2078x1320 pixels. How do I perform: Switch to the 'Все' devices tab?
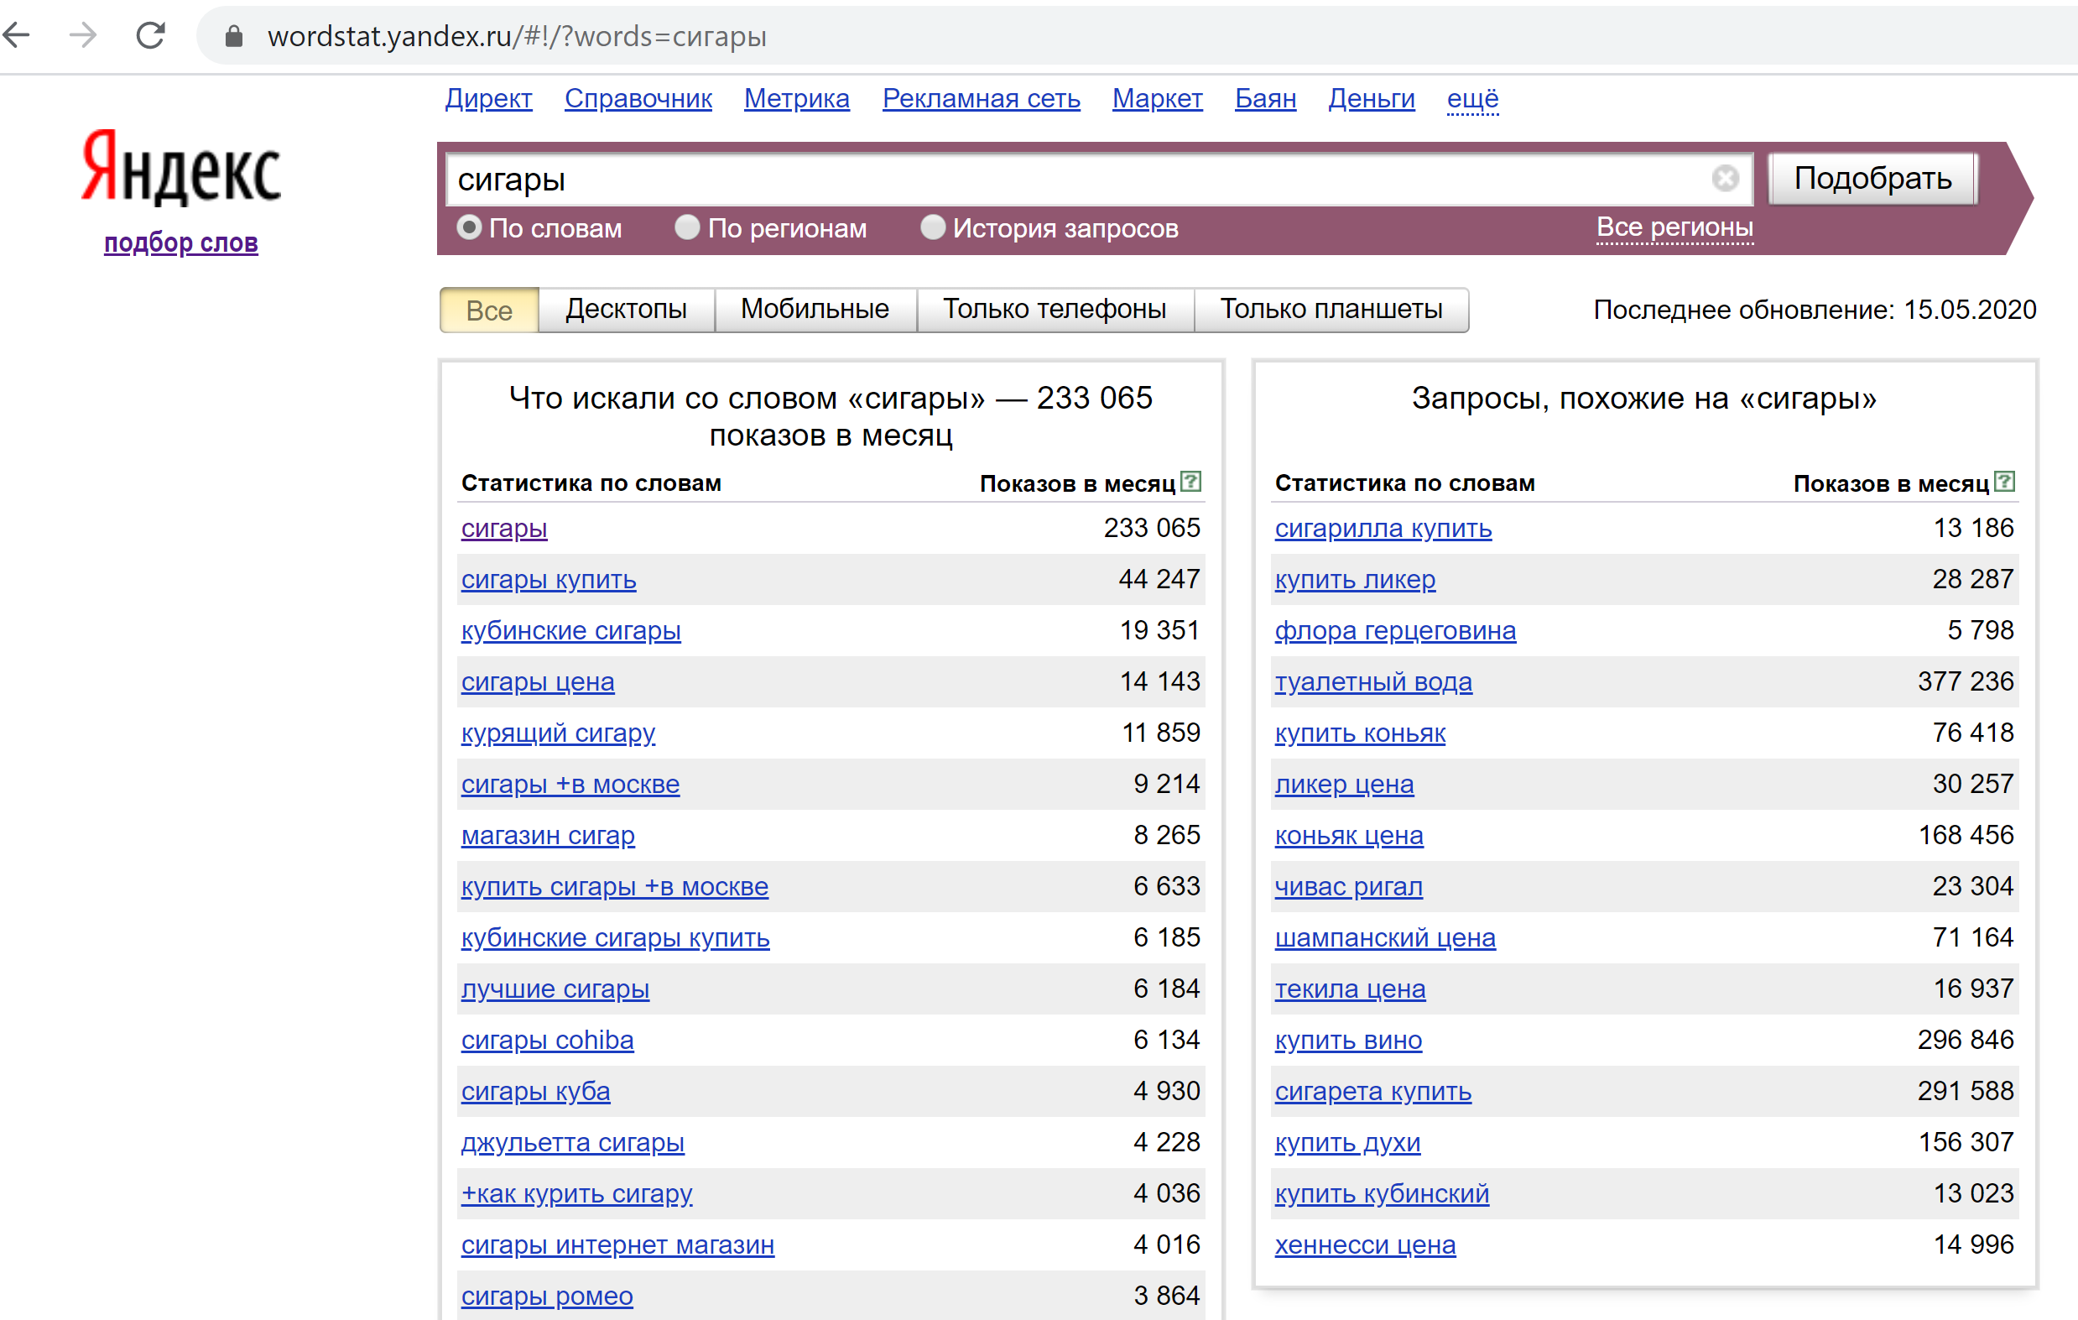[489, 310]
